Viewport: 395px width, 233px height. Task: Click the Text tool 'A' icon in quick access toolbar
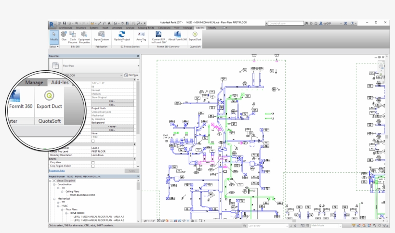109,23
